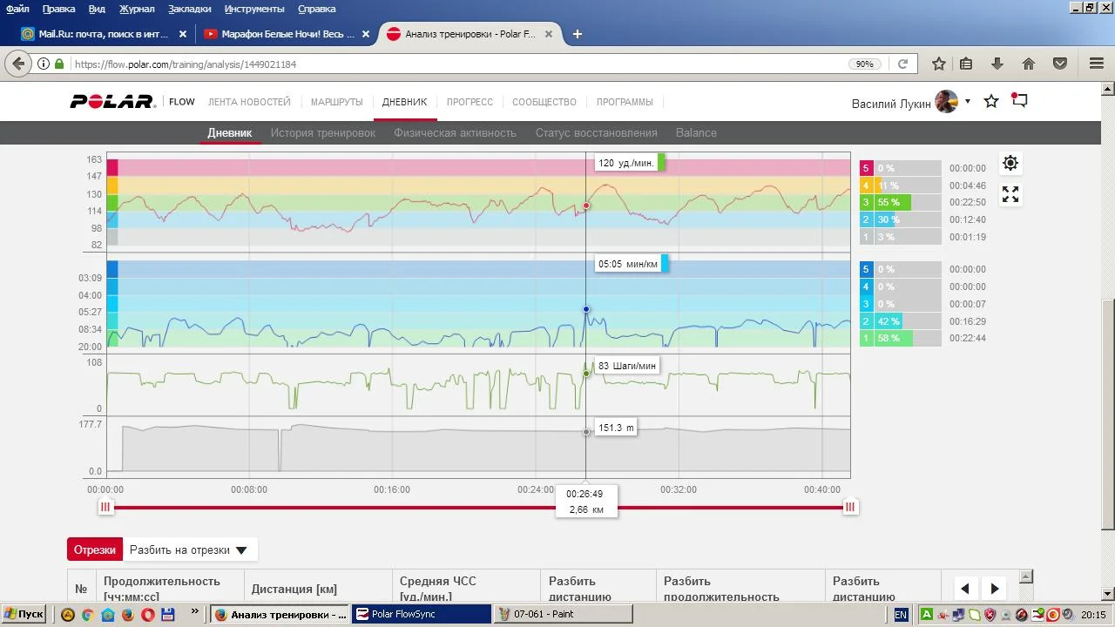Screen dimensions: 1115x627
Task: Click the Polar favorites star icon
Action: (x=991, y=102)
